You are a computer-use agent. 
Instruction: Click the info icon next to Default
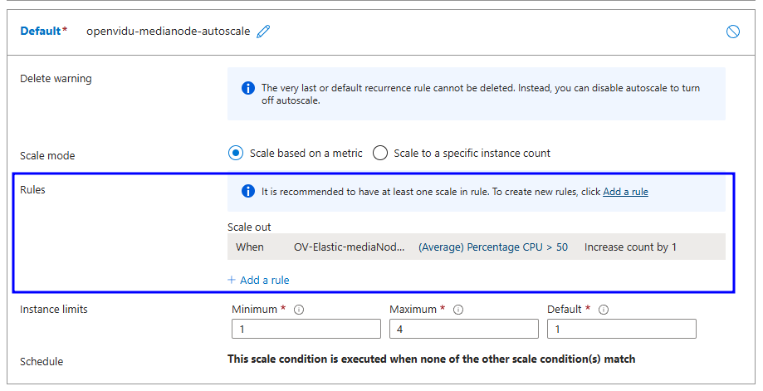click(x=604, y=310)
